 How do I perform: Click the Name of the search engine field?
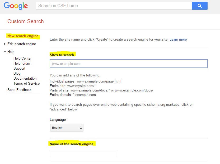click(x=83, y=154)
